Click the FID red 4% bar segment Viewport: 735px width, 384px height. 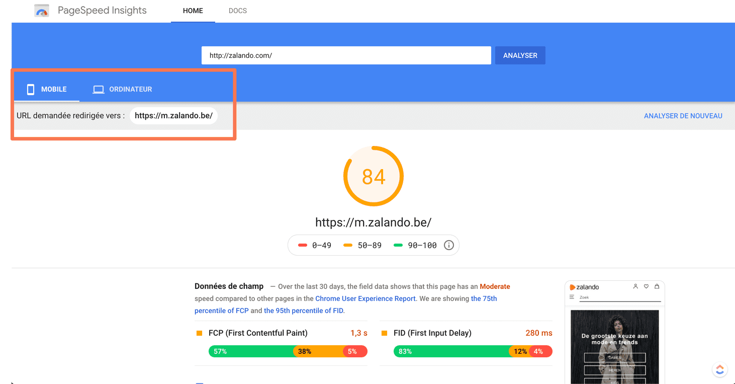tap(541, 351)
